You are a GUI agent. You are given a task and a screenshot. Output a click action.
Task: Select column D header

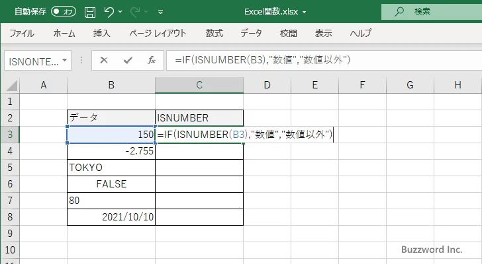267,85
